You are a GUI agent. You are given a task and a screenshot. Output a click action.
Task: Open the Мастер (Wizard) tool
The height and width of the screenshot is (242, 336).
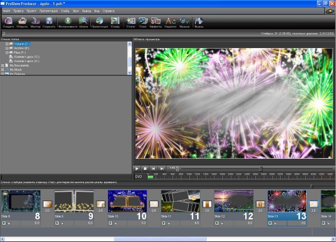(x=35, y=22)
